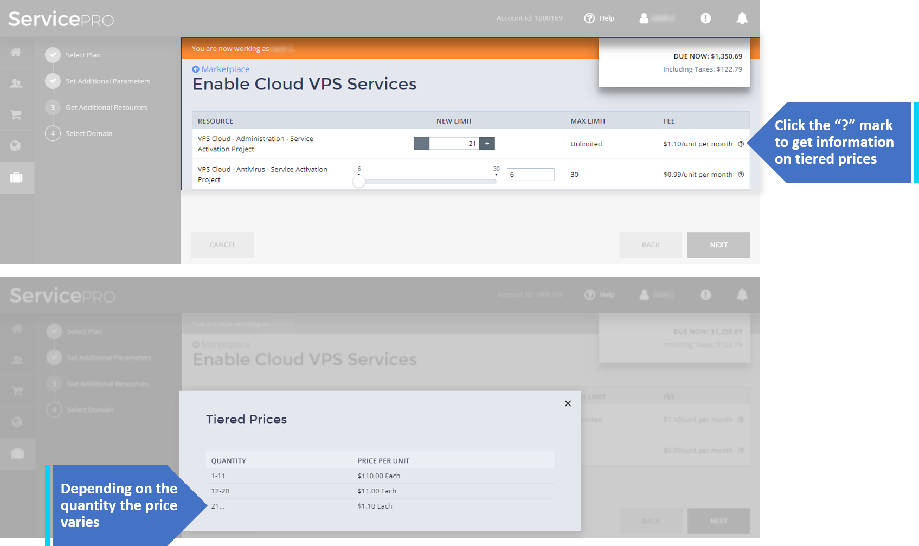Click the Set Additional Parameters step checkmark
The image size is (919, 546).
pos(53,81)
